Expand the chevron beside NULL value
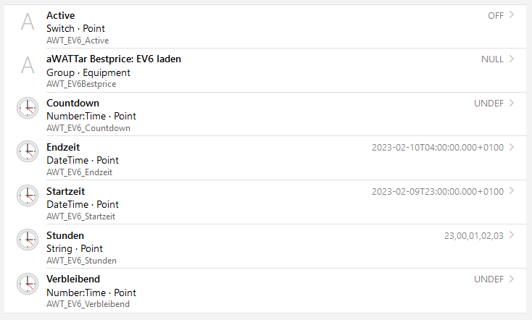Image resolution: width=532 pixels, height=320 pixels. click(512, 59)
